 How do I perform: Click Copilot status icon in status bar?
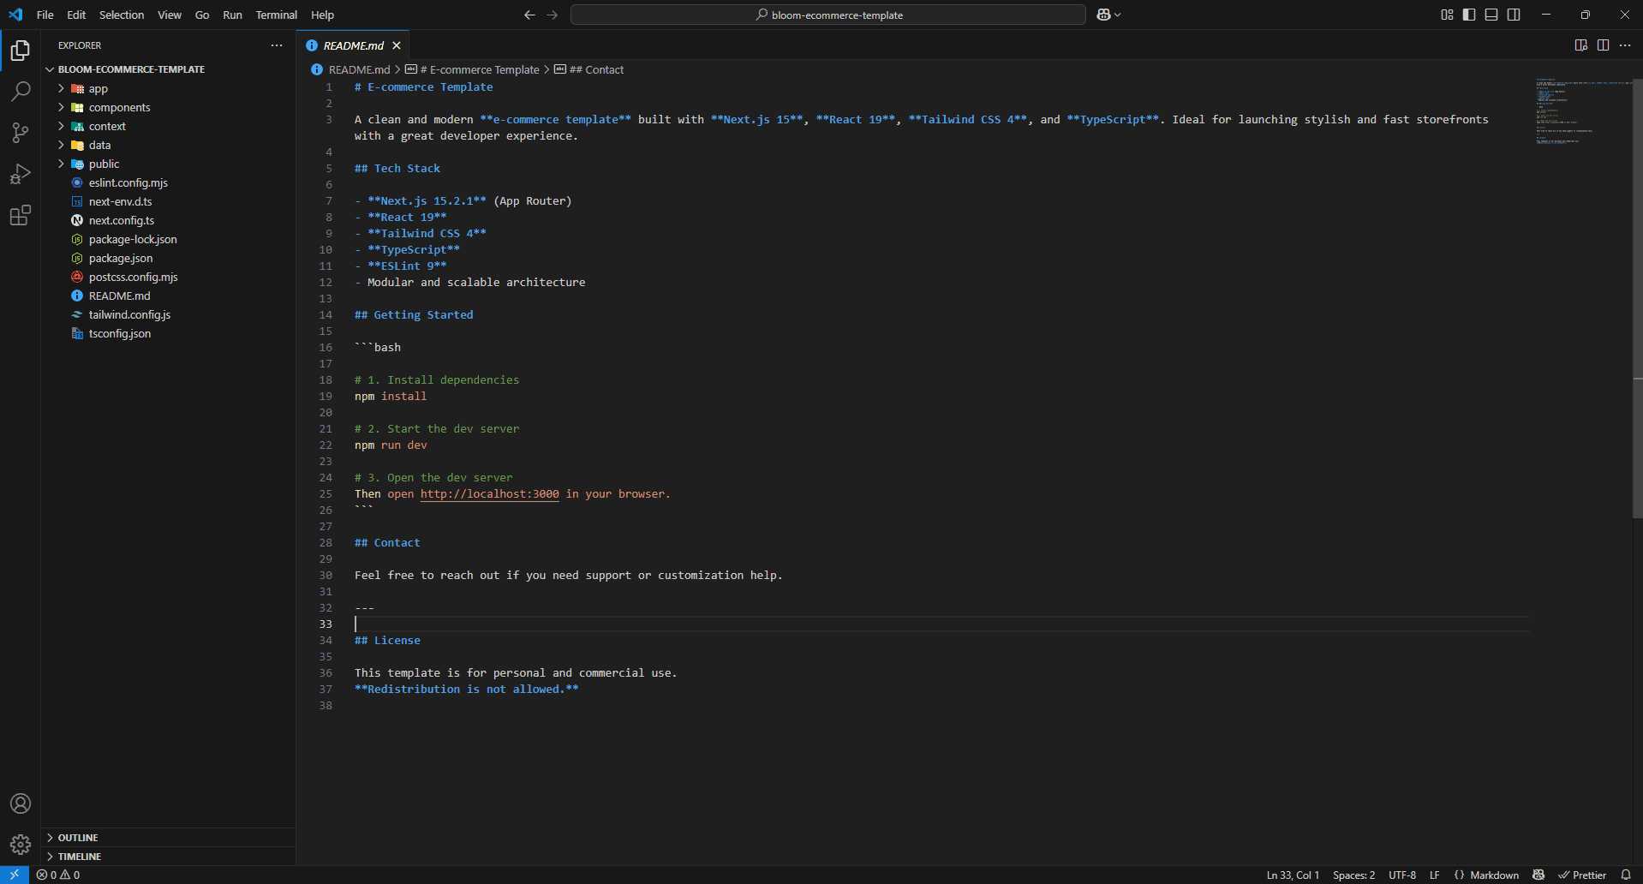(x=1538, y=875)
